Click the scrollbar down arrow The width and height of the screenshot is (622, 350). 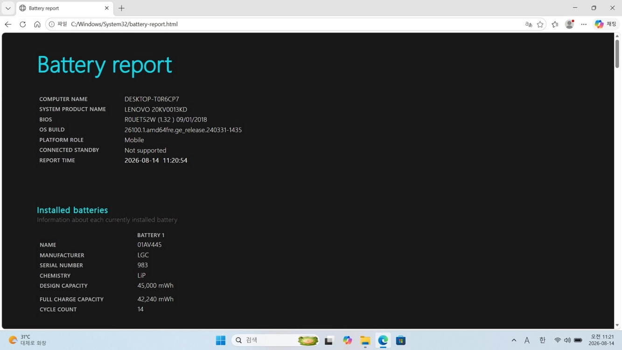pyautogui.click(x=617, y=325)
